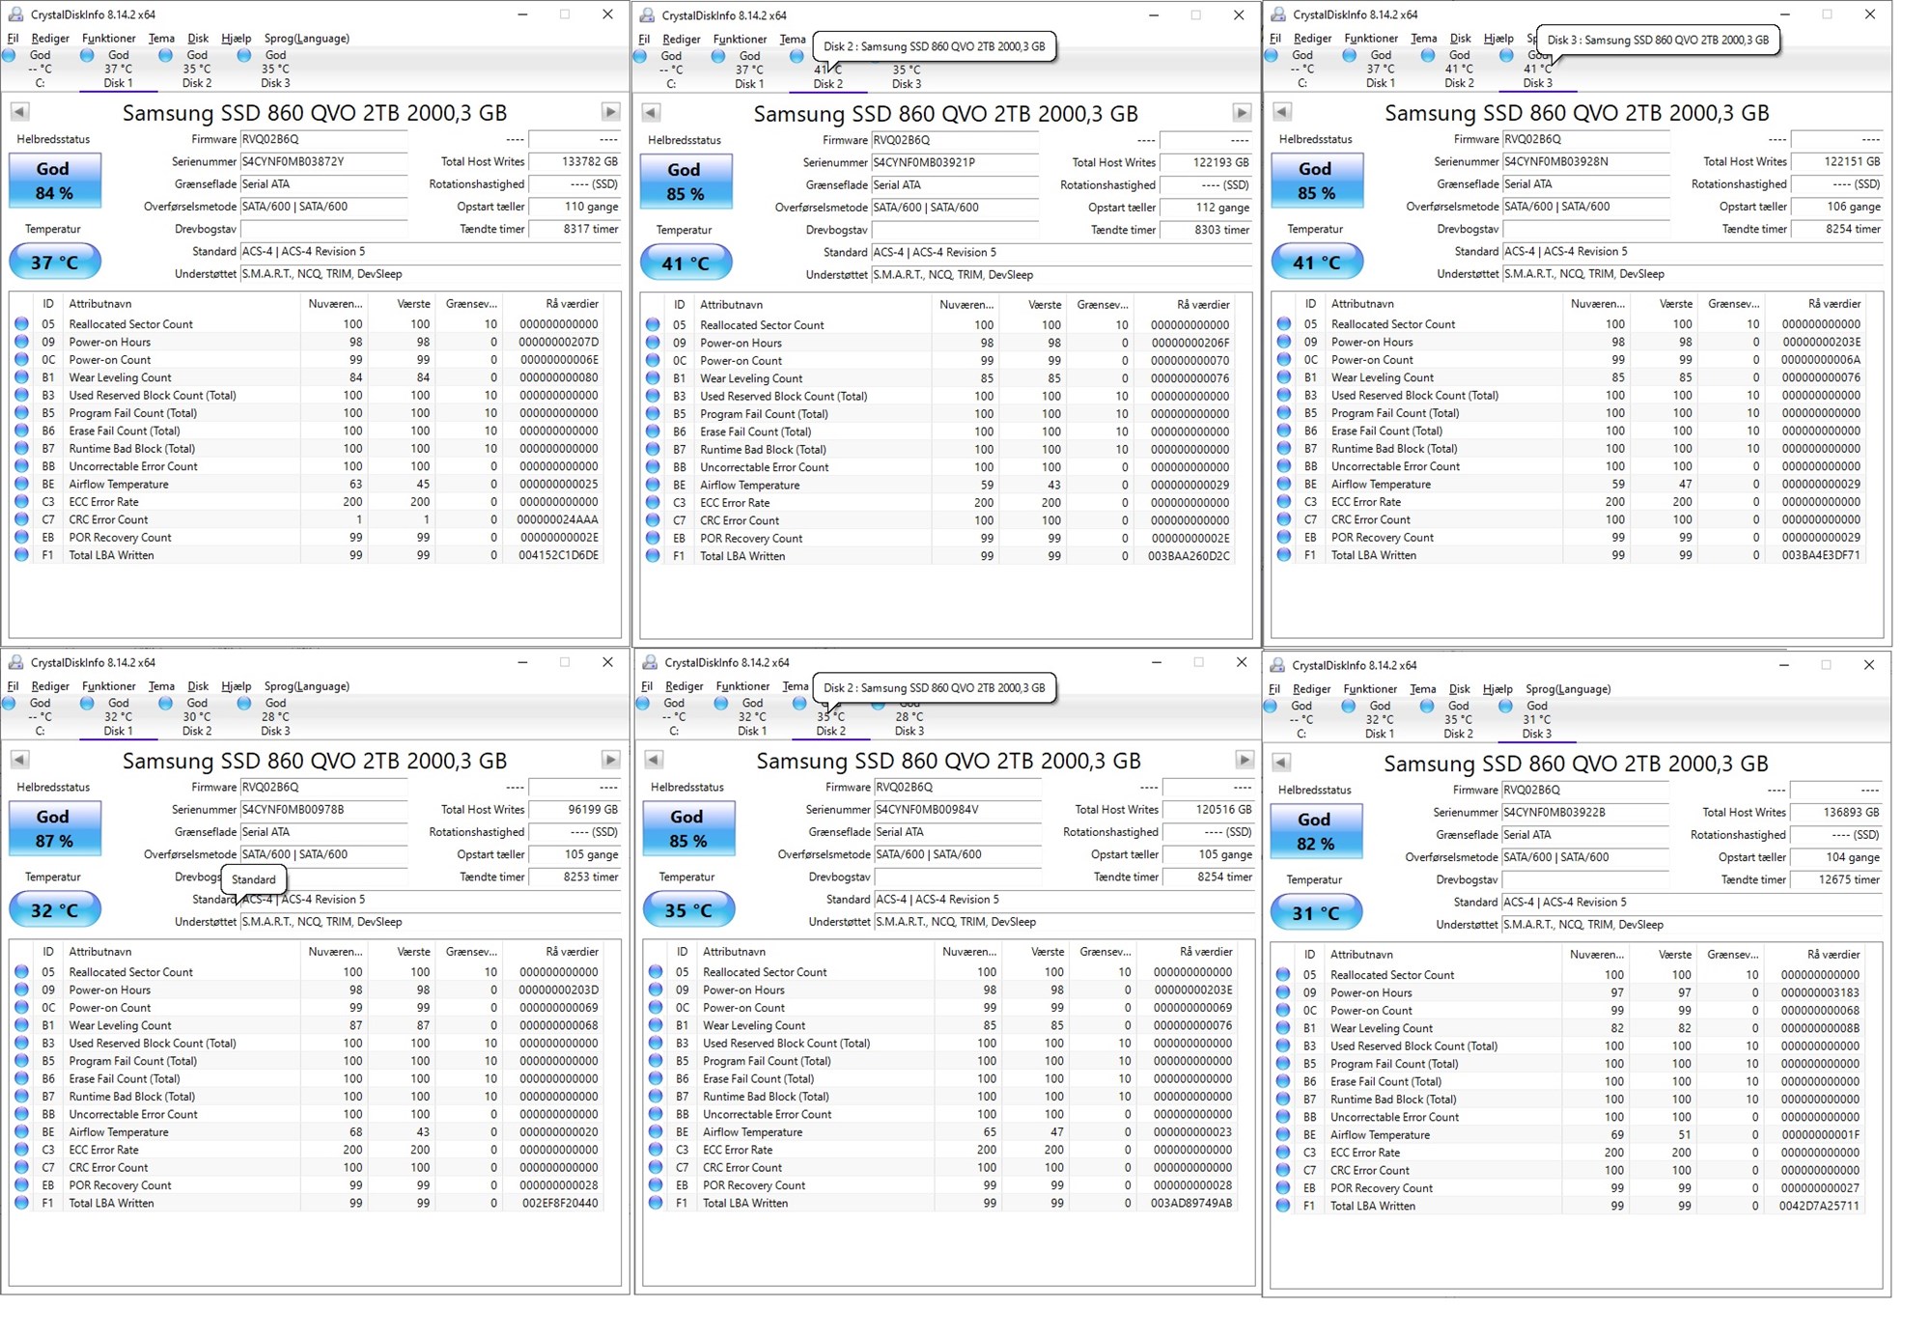Image resolution: width=1931 pixels, height=1337 pixels.
Task: Open Fil menu in the 84 % health window
Action: pos(13,39)
